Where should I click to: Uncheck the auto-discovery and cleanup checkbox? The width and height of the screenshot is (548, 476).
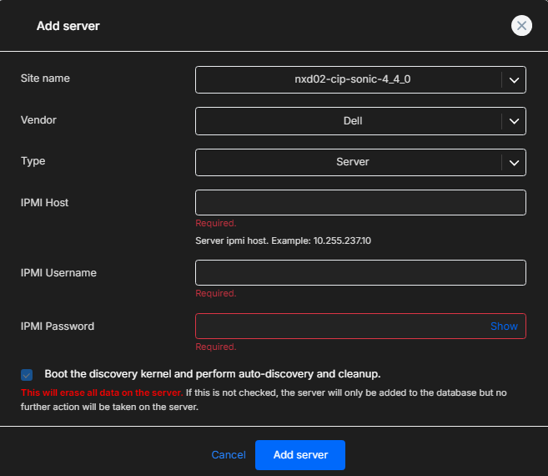point(28,375)
